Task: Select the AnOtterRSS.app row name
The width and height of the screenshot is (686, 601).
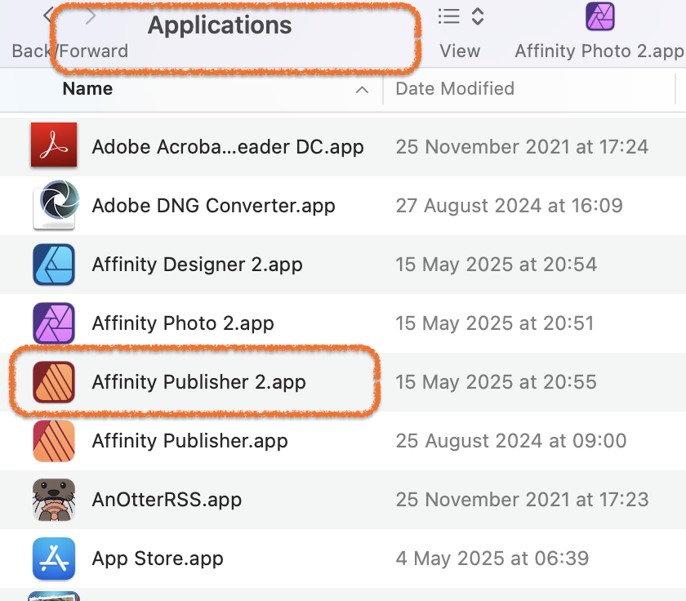Action: pyautogui.click(x=167, y=500)
